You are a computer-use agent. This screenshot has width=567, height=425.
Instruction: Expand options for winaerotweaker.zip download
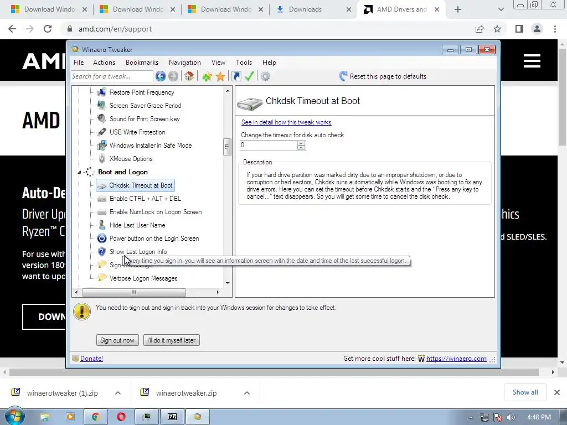[247, 393]
